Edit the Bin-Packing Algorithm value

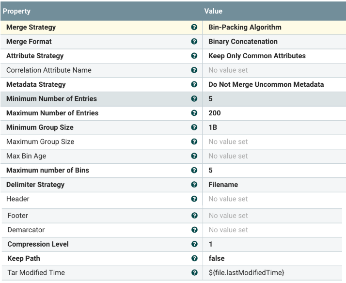245,28
